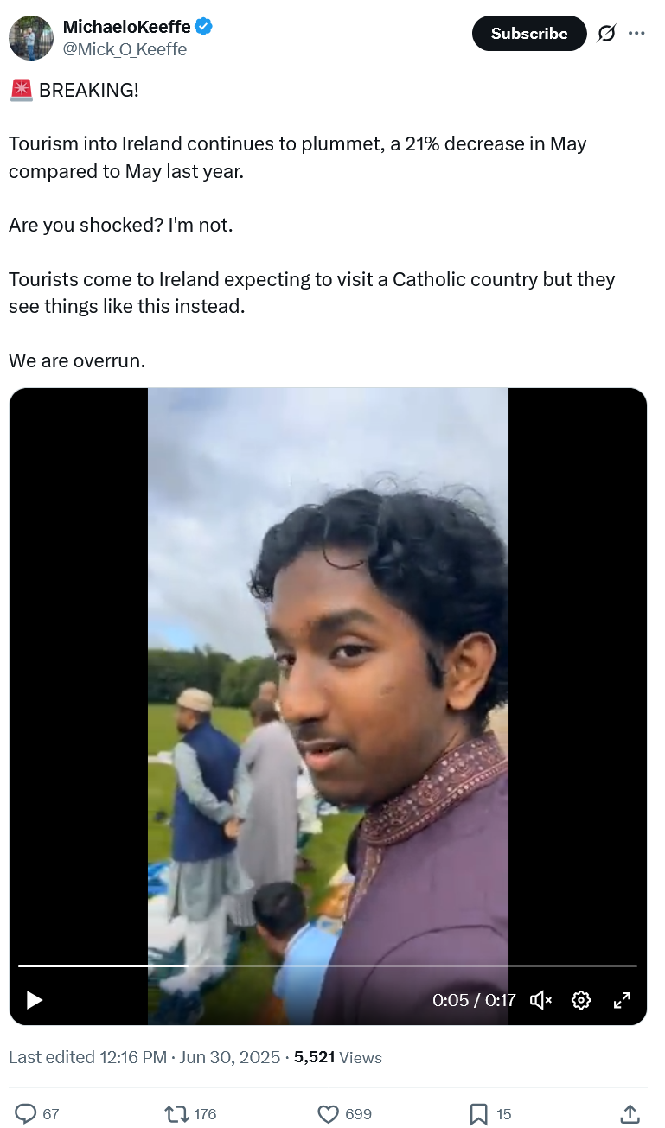665x1128 pixels.
Task: Bookmark this post
Action: coord(479,1113)
